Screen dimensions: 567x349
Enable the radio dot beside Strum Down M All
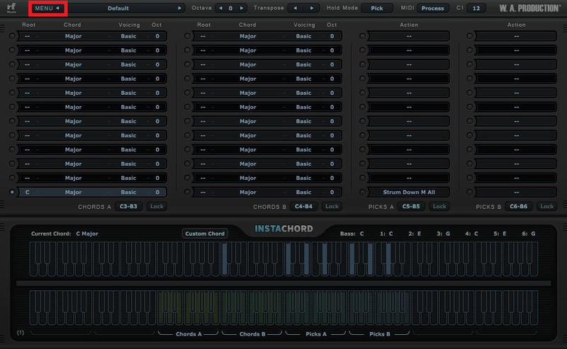[x=362, y=192]
